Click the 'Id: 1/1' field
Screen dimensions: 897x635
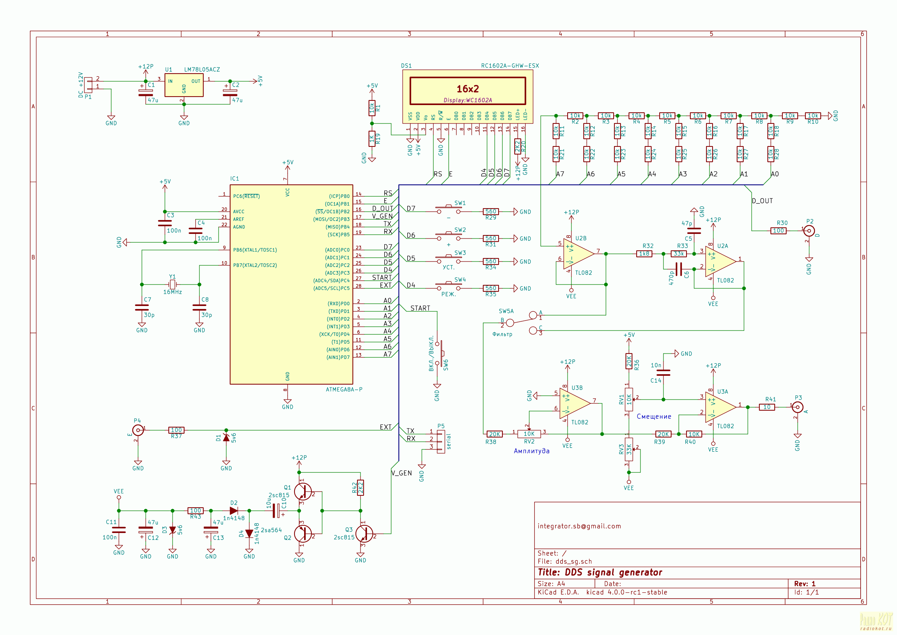click(x=806, y=592)
